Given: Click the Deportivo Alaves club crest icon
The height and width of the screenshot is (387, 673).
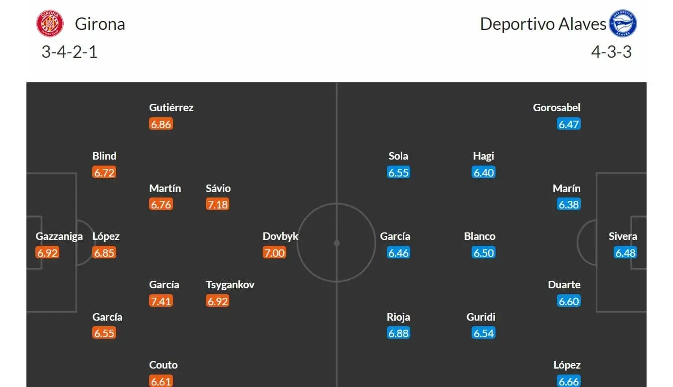Looking at the screenshot, I should click(623, 23).
